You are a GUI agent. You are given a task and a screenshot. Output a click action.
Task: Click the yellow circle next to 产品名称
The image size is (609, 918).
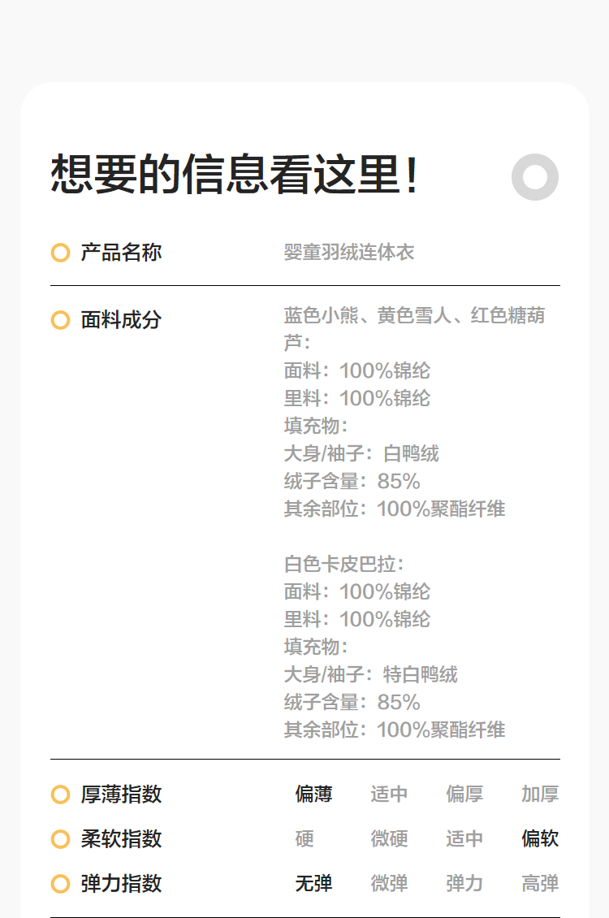coord(60,253)
